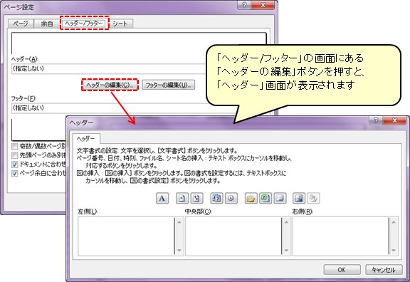This screenshot has width=410, height=282.
Task: Click the フッターの編集(U) button
Action: [x=169, y=85]
